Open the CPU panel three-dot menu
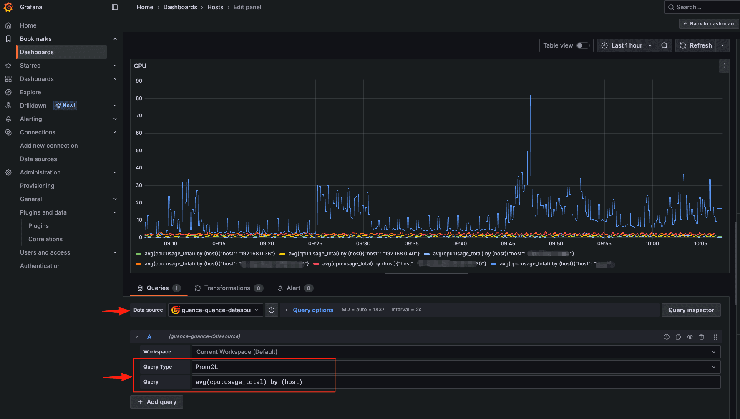Image resolution: width=740 pixels, height=419 pixels. (724, 66)
